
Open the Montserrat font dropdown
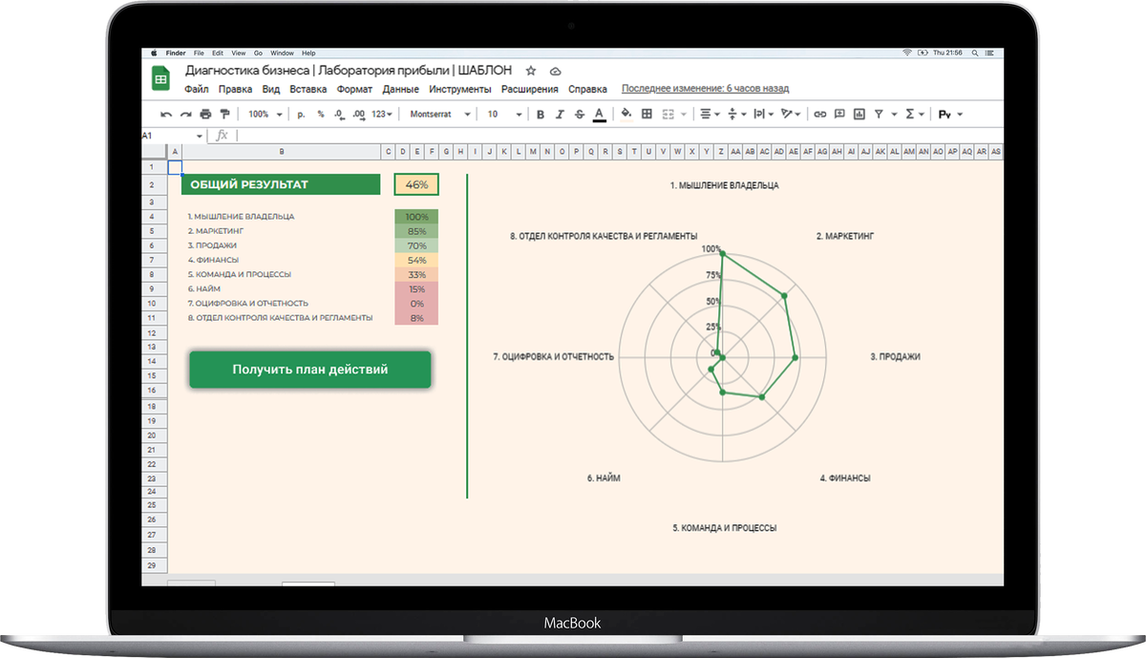click(x=440, y=115)
